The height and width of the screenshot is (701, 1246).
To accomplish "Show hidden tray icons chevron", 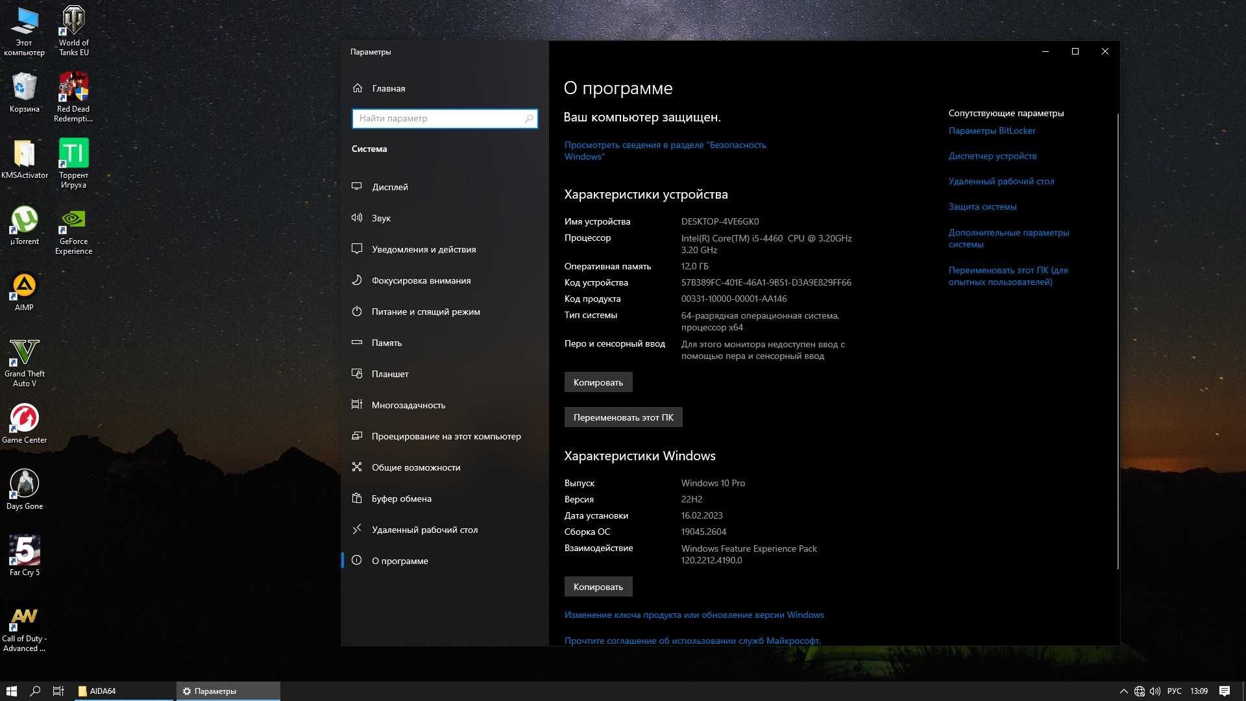I will [x=1123, y=691].
